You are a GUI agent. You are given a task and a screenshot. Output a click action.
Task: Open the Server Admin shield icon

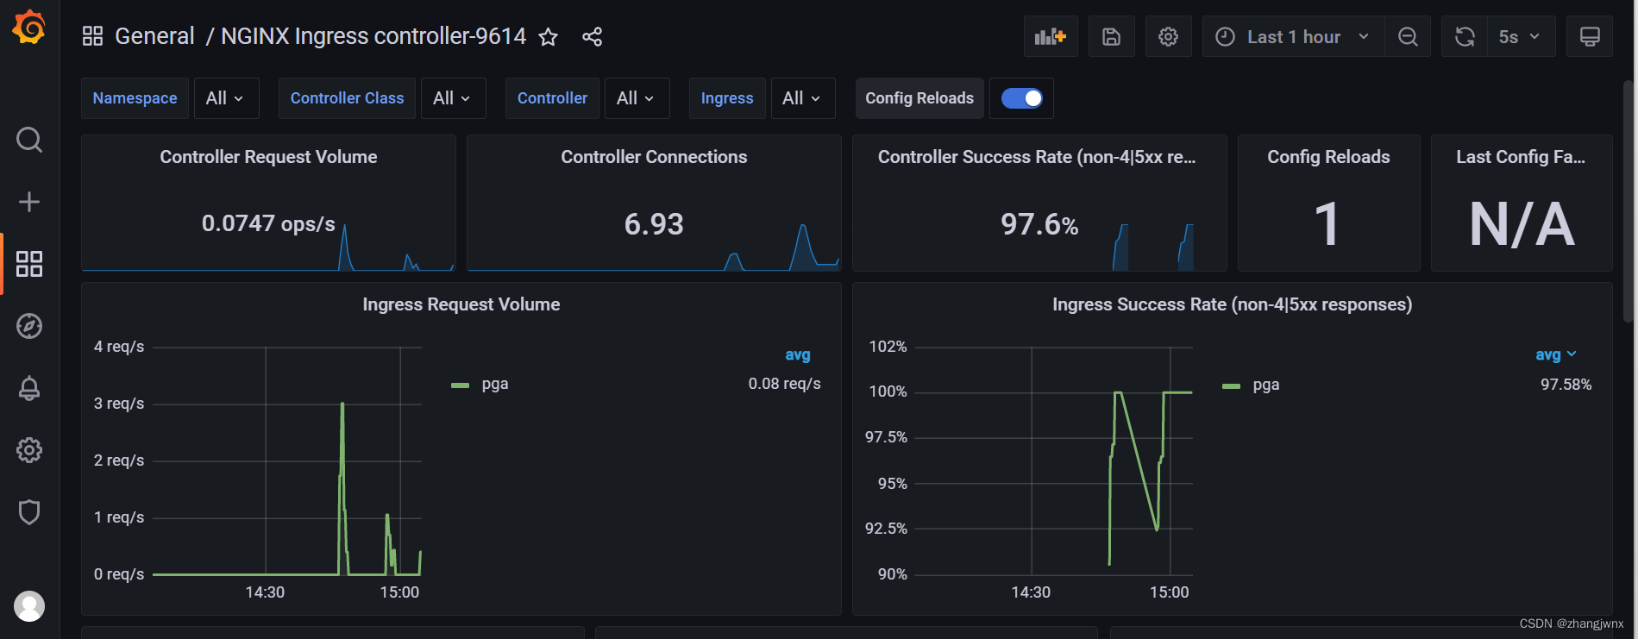[x=29, y=512]
